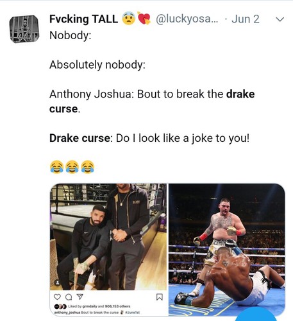This screenshot has width=293, height=321.
Task: Tap the anthony_joshua caption username
Action: 67,313
